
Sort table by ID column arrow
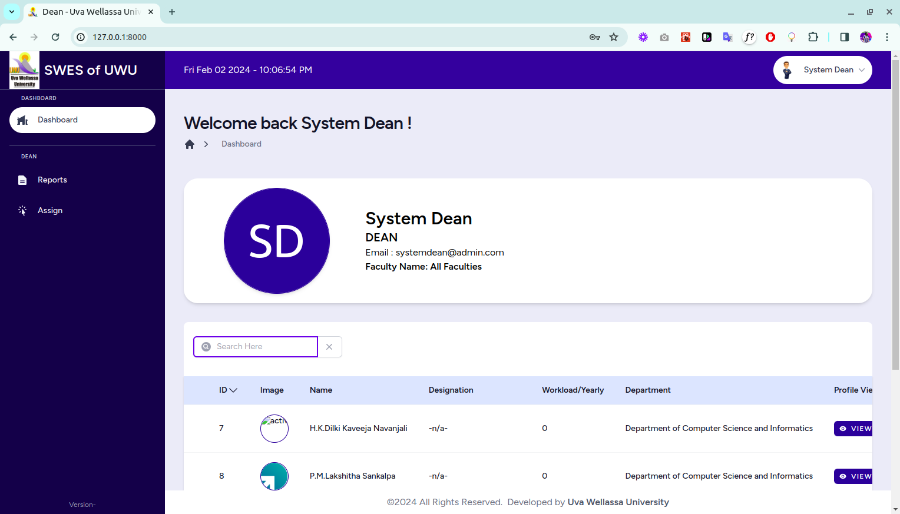tap(233, 390)
